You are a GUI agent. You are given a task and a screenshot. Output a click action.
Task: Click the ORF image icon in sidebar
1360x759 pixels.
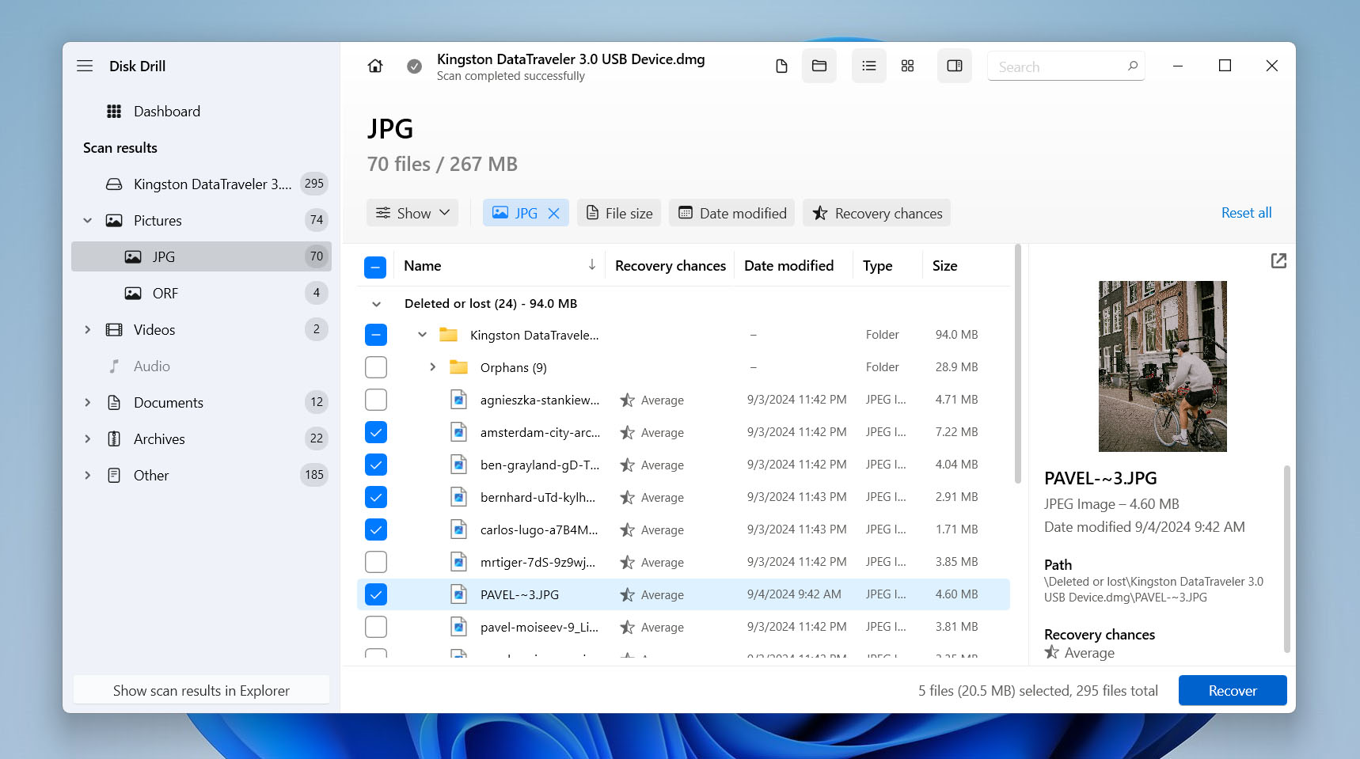[x=133, y=294]
